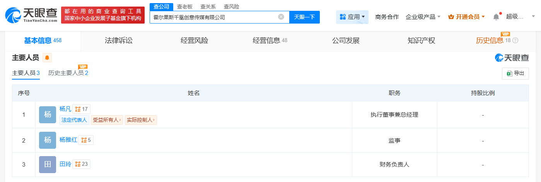The width and height of the screenshot is (541, 182).
Task: Click the company name search field
Action: [214, 17]
